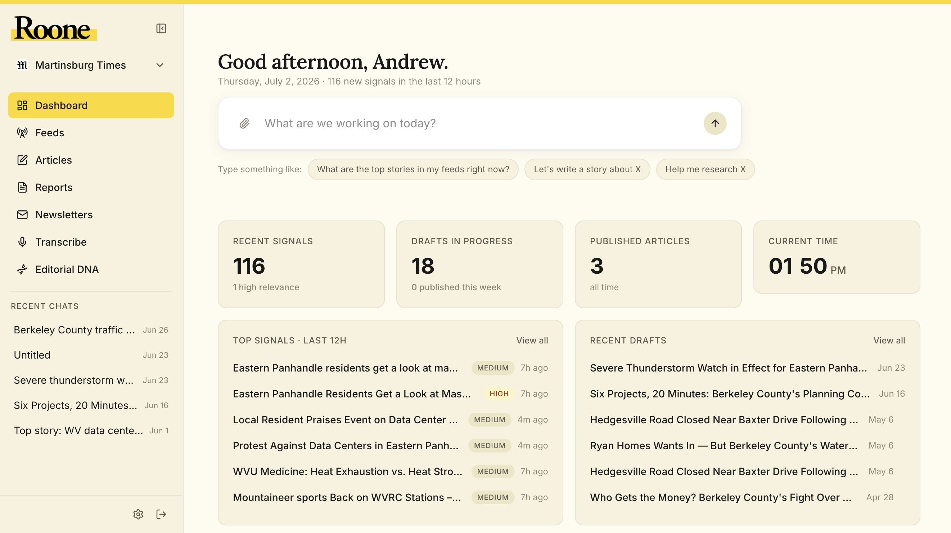This screenshot has height=533, width=951.
Task: Click the Feeds antenna icon
Action: coord(22,133)
